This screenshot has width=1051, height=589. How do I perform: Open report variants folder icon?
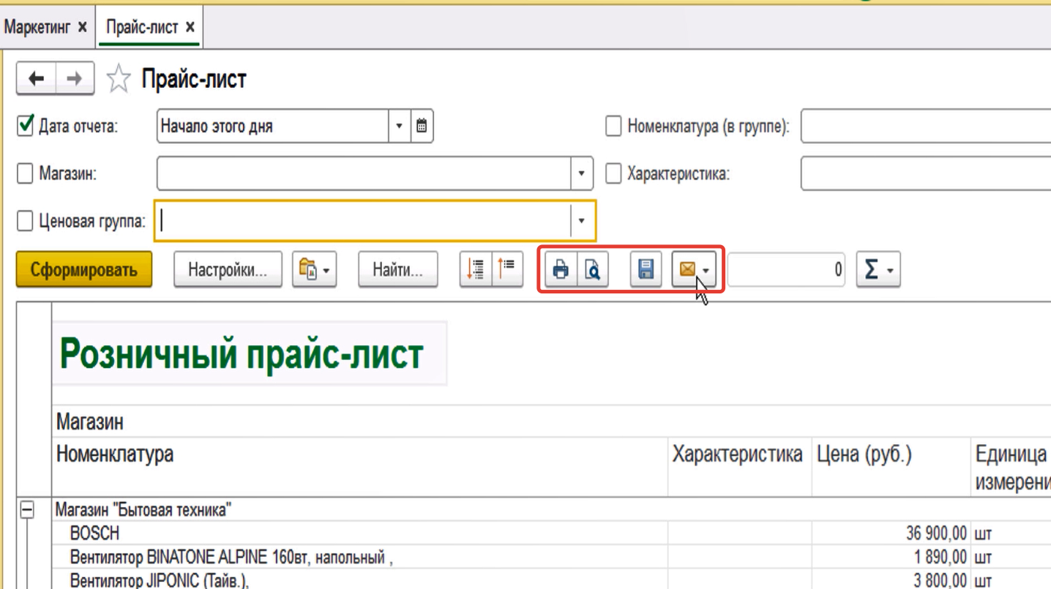313,270
